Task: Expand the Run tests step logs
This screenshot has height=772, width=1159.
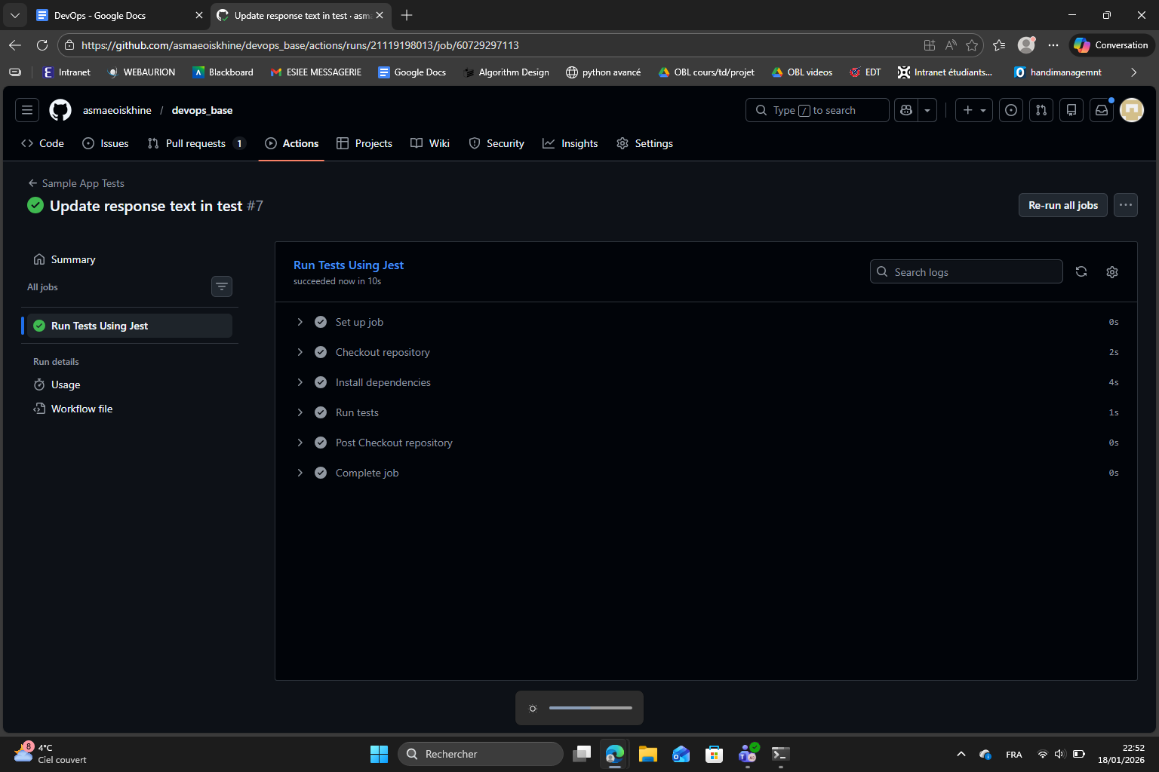Action: click(x=300, y=412)
